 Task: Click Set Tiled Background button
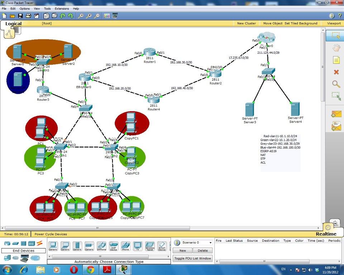[x=301, y=23]
